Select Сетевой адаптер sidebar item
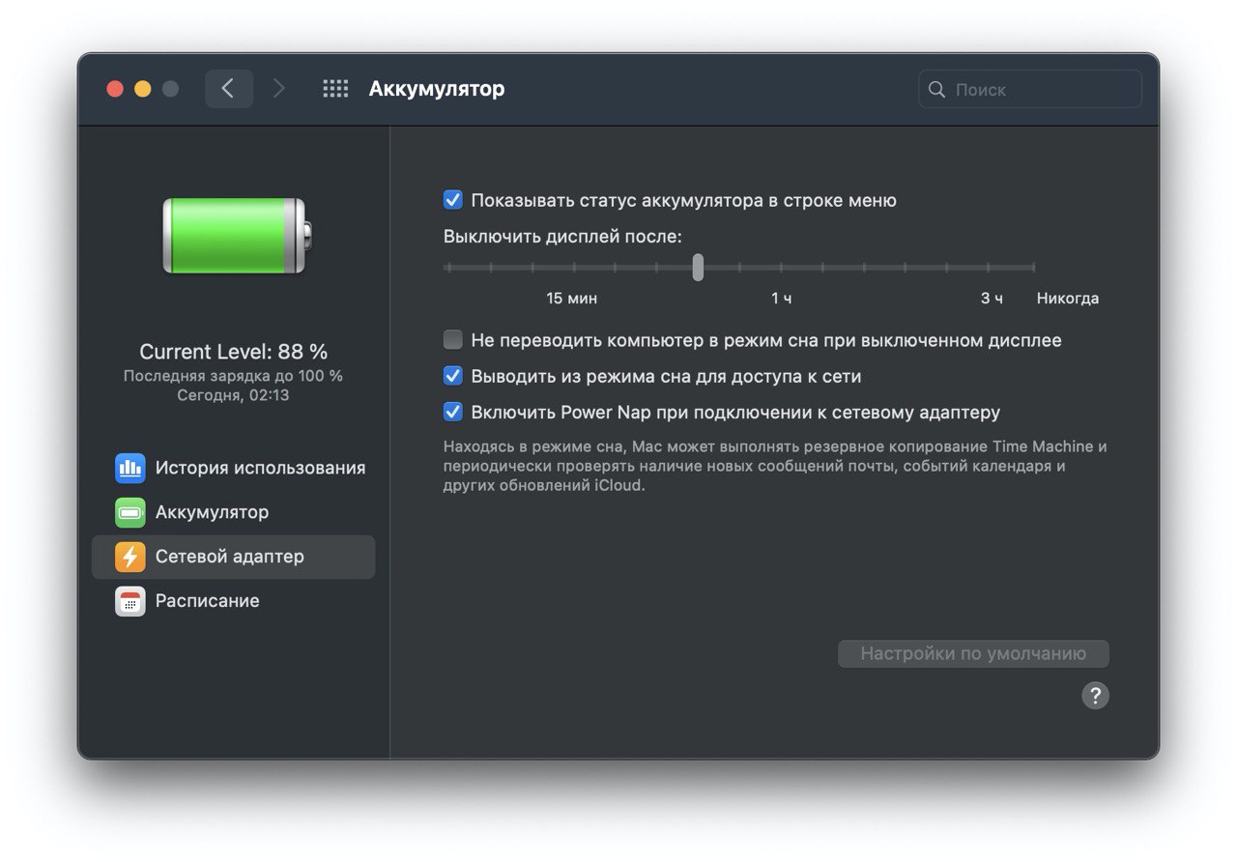 pyautogui.click(x=233, y=558)
